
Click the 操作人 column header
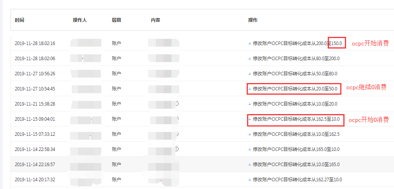click(x=80, y=20)
